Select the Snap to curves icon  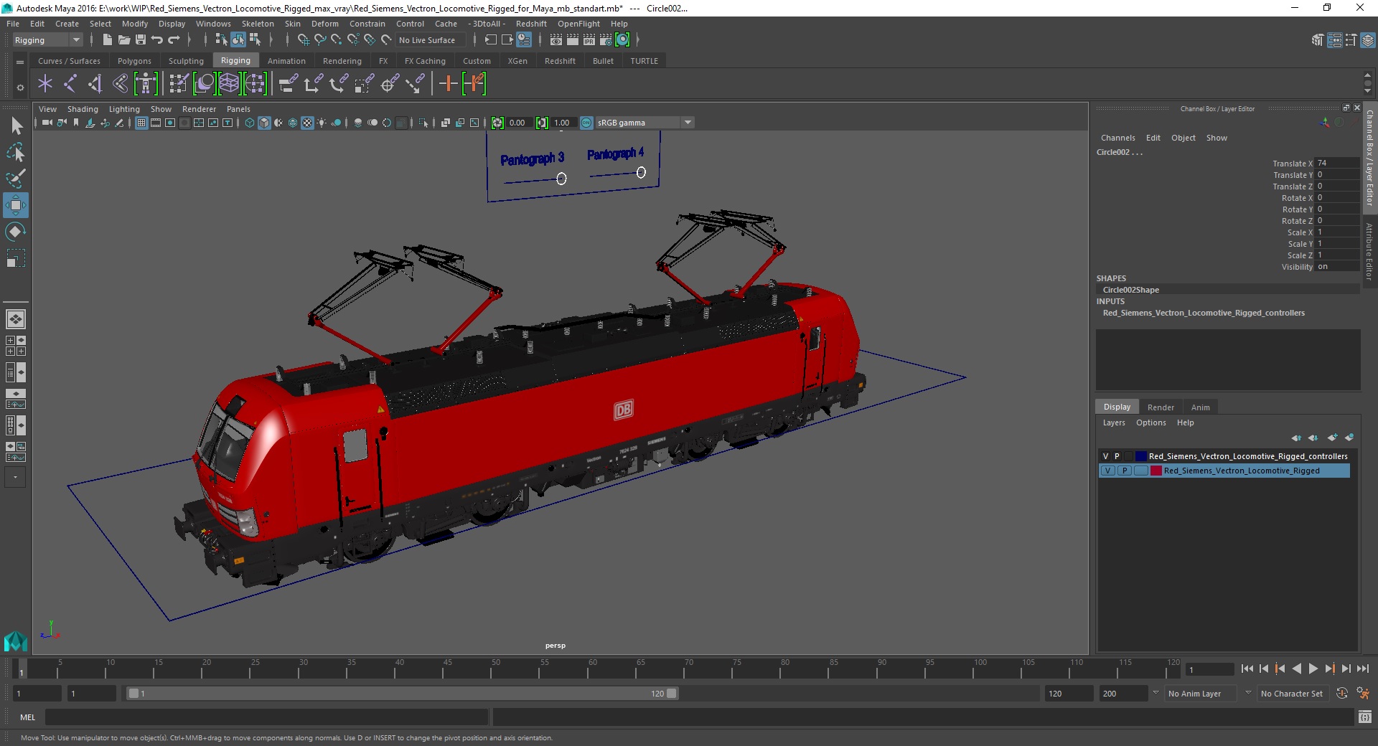(x=320, y=40)
